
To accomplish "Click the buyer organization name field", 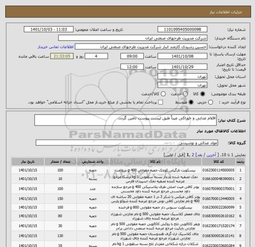I will pyautogui.click(x=133, y=38).
